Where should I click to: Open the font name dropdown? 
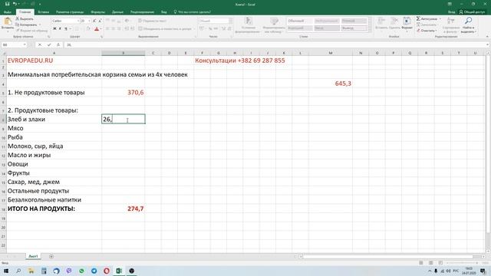pyautogui.click(x=78, y=21)
